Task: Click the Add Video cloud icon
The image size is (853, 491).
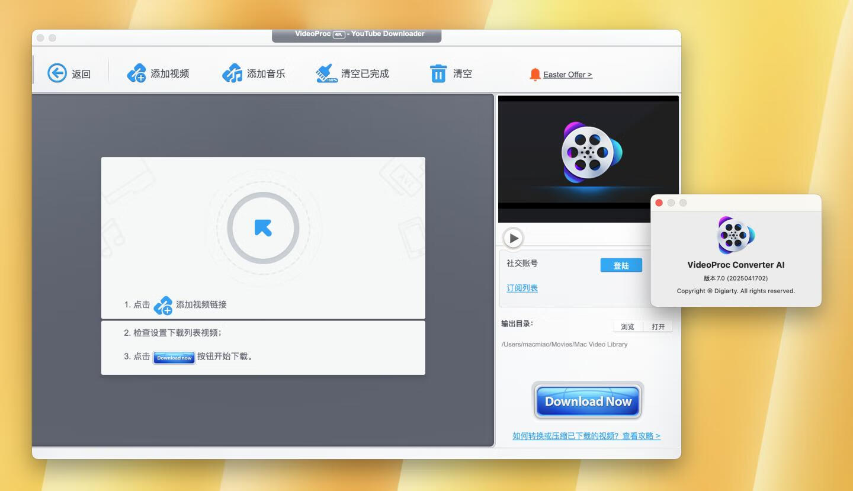Action: click(136, 73)
